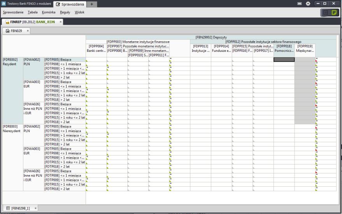Click Nierezydent's [FDWA002] PLN row group
Screen dimensions: 342x214
[x=33, y=135]
